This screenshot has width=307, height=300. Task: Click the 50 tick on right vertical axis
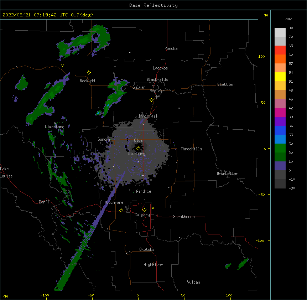click(x=263, y=102)
